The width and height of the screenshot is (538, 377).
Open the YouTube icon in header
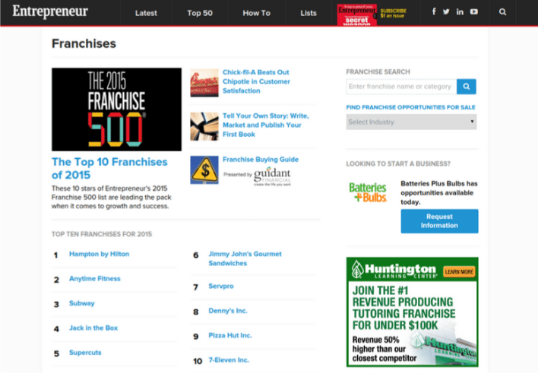pos(474,11)
